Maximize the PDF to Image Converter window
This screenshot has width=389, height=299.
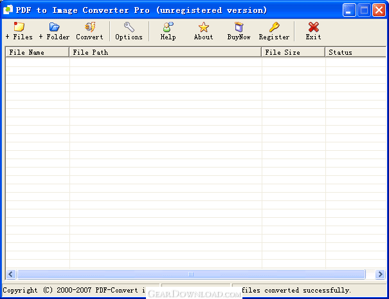pos(364,10)
